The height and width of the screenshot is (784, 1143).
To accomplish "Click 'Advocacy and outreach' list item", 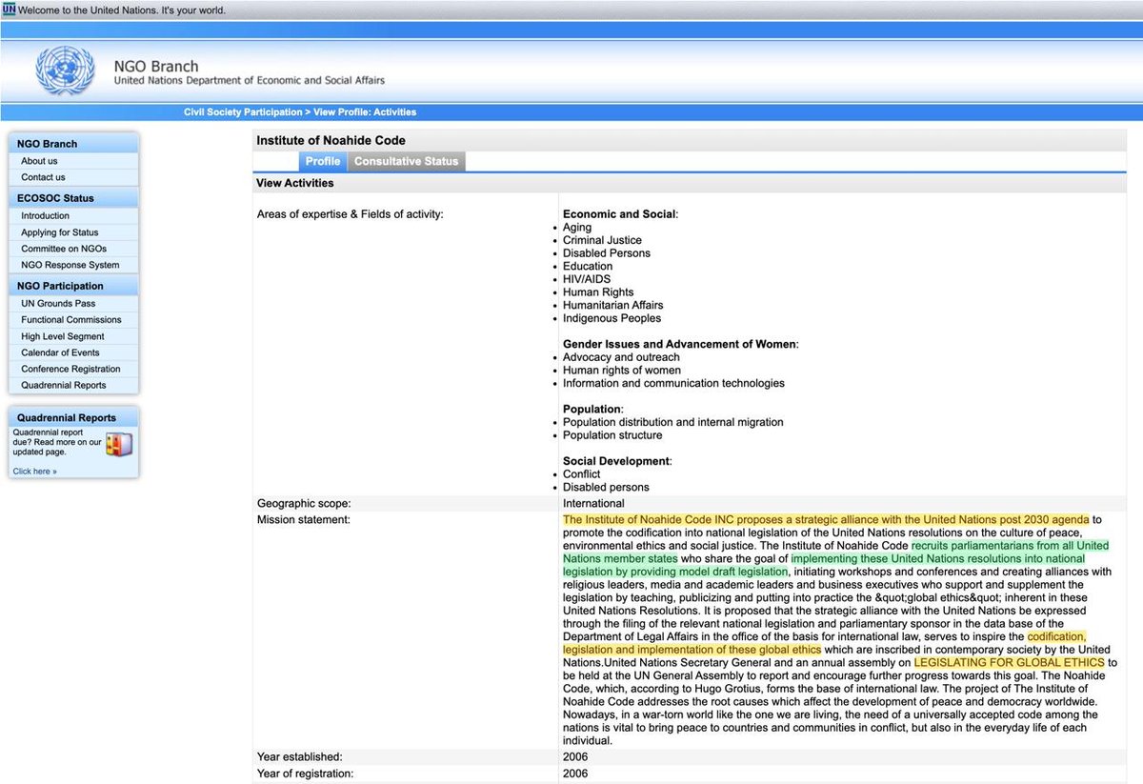I will [620, 357].
